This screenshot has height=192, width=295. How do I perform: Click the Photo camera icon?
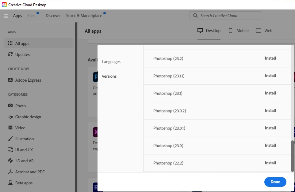pyautogui.click(x=10, y=105)
